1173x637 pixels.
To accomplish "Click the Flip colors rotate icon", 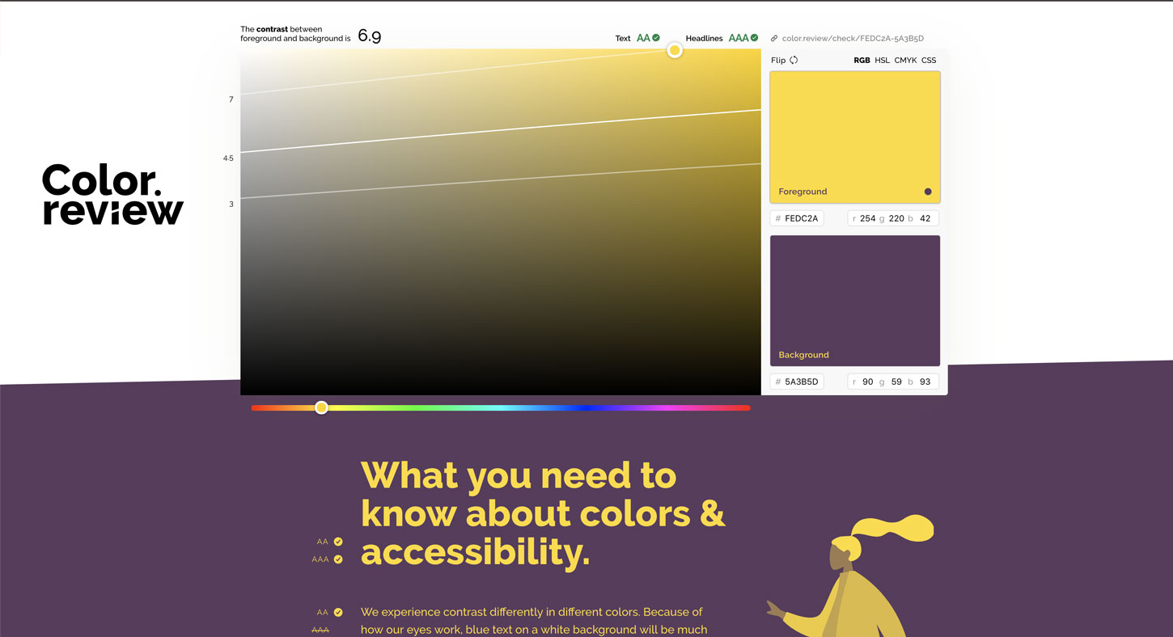I will (794, 60).
